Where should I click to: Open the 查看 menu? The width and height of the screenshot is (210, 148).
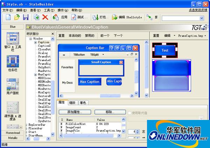pyautogui.click(x=35, y=10)
